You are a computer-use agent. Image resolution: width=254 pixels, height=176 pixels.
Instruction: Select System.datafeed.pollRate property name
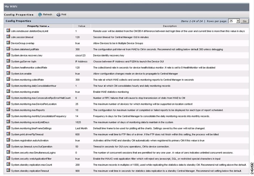[x=25, y=49]
